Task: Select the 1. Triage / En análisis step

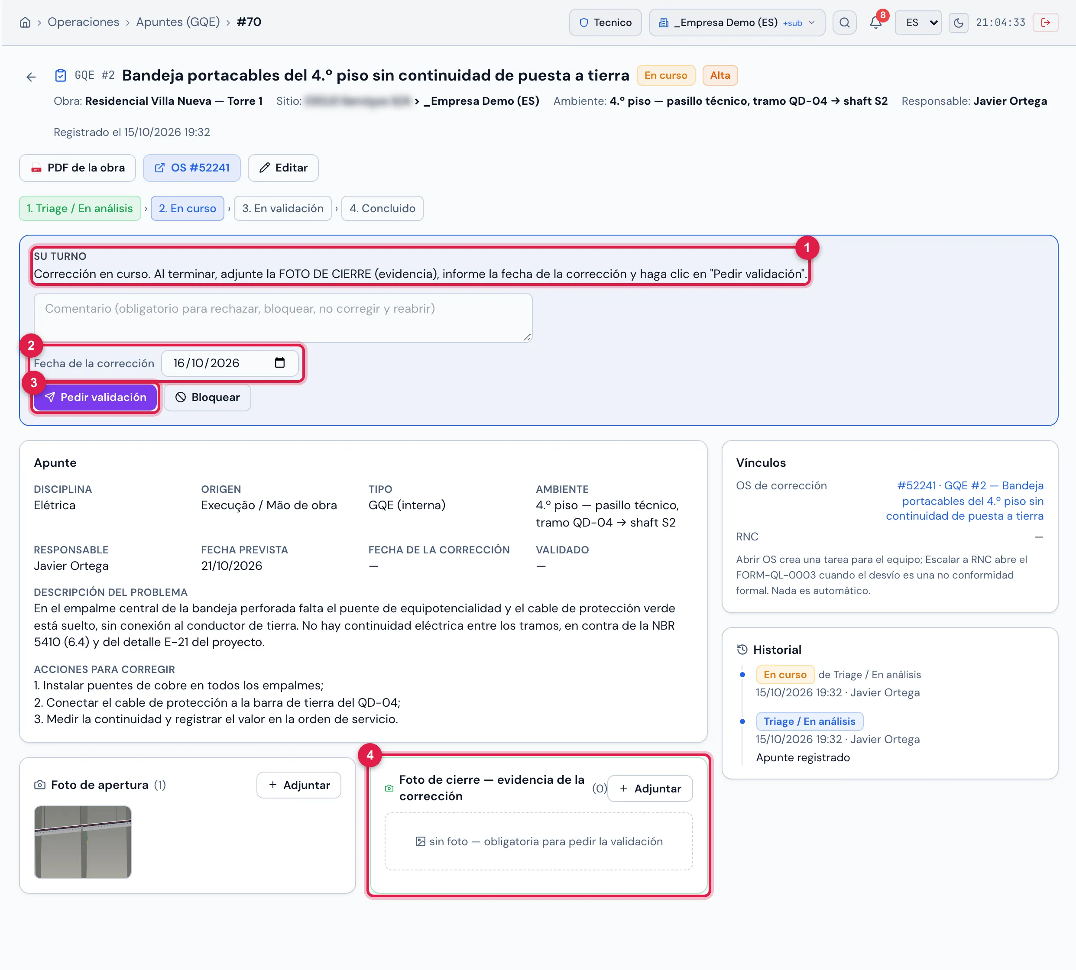Action: pos(80,208)
